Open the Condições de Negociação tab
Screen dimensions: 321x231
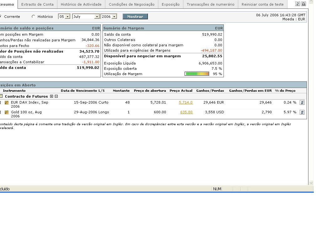(x=131, y=4)
